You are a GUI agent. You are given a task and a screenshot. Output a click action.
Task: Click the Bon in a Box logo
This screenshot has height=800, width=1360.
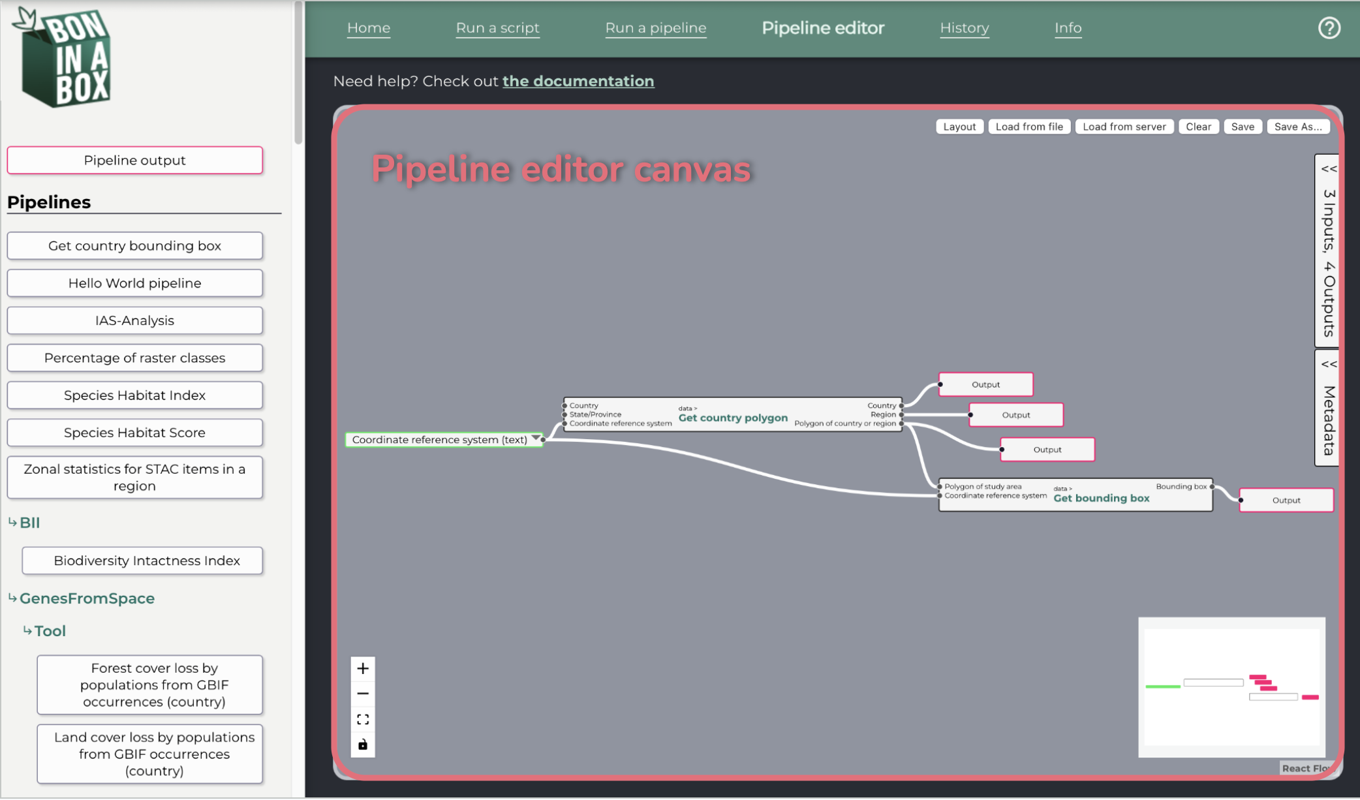click(x=63, y=57)
